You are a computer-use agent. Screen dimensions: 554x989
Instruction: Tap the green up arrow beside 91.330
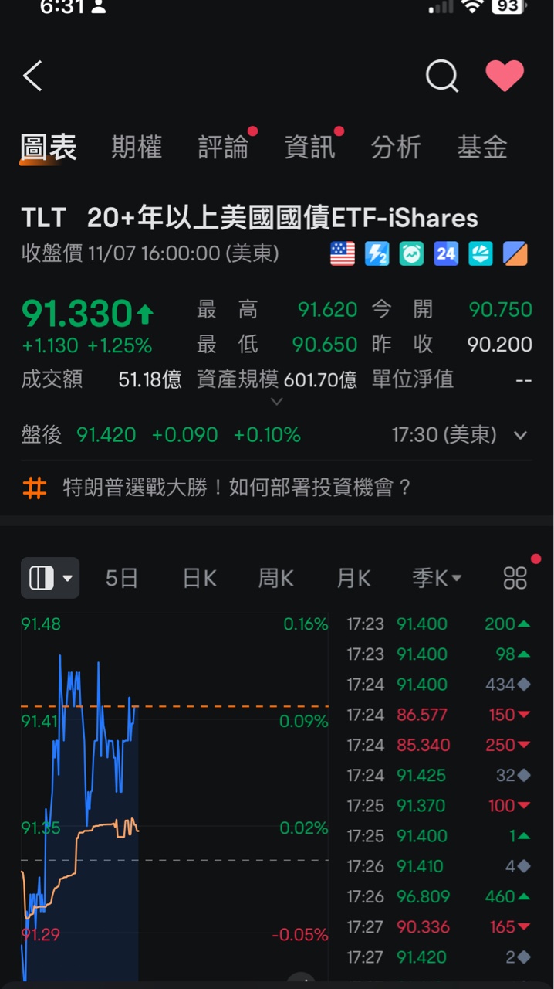(x=145, y=314)
